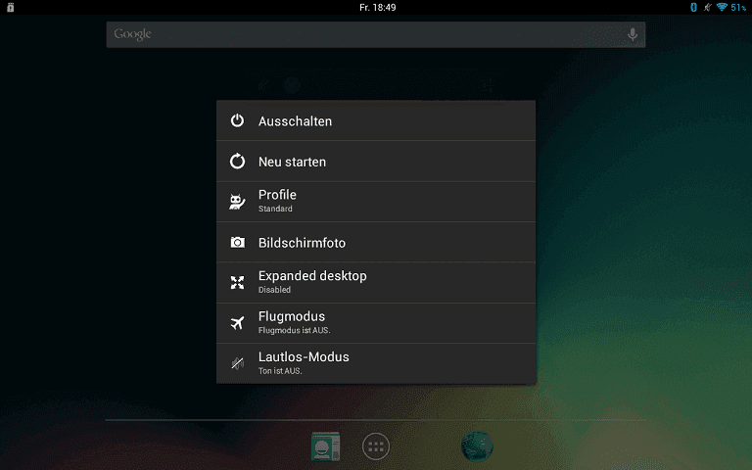
Task: Toggle Expanded desktop mode
Action: click(376, 282)
